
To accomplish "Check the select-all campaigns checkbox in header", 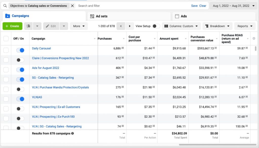I will [6, 39].
